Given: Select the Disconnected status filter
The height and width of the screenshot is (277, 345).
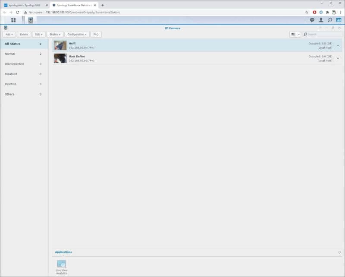Looking at the screenshot, I should 15,64.
